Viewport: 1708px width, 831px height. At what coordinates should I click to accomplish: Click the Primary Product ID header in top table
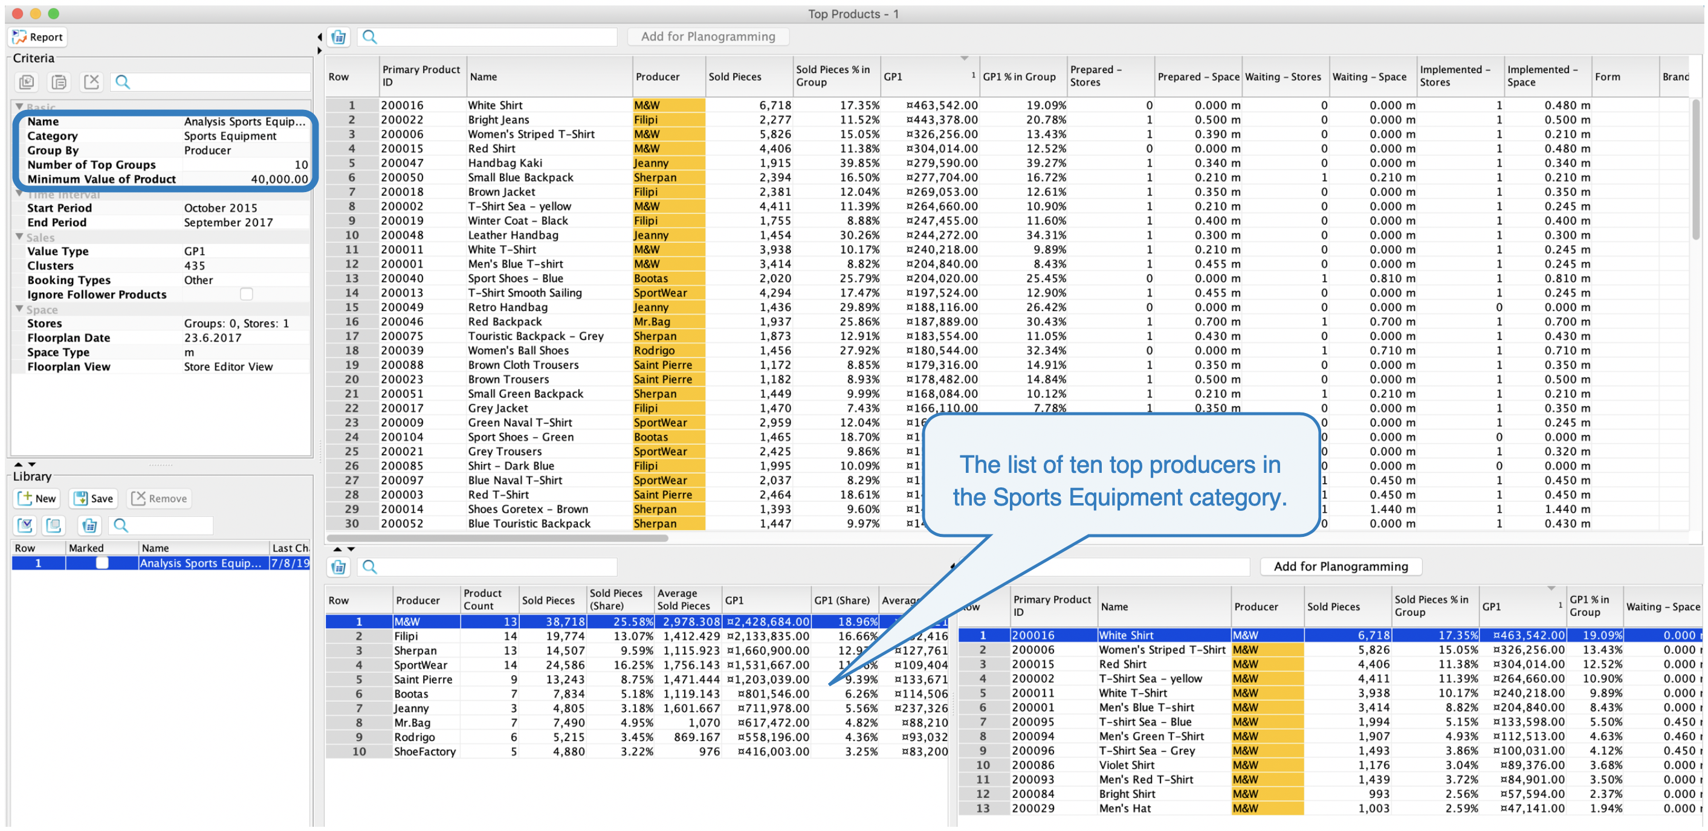pyautogui.click(x=423, y=76)
